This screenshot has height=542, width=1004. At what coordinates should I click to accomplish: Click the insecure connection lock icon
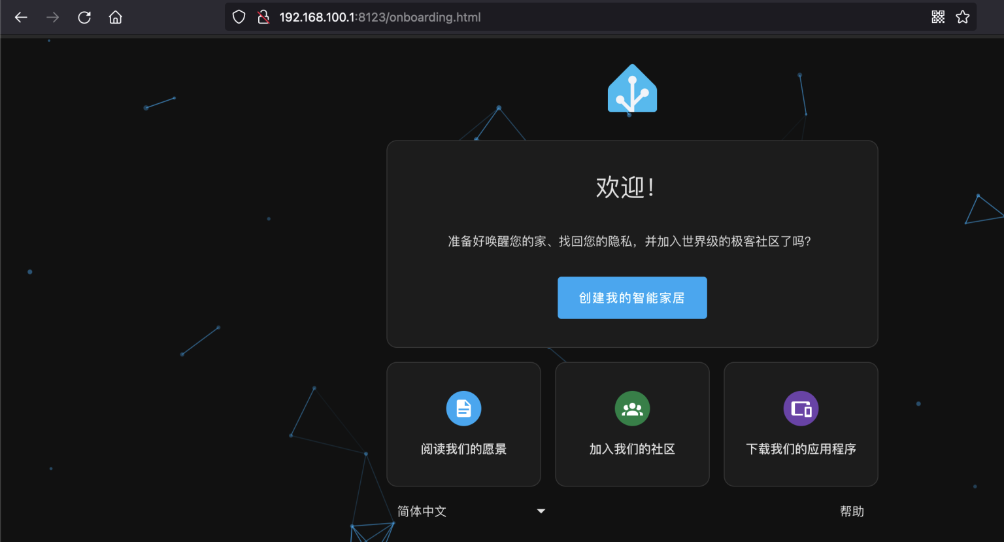(263, 18)
